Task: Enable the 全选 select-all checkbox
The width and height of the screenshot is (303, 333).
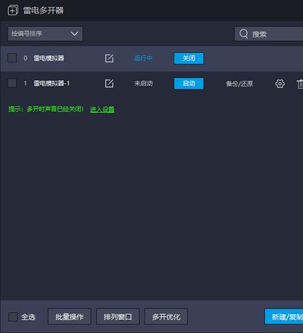Action: pos(13,317)
